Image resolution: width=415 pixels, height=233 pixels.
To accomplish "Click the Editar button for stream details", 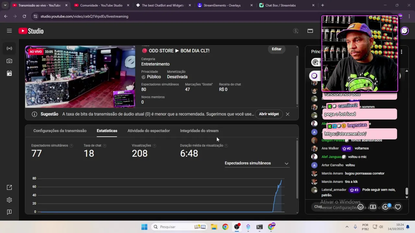I will [277, 49].
